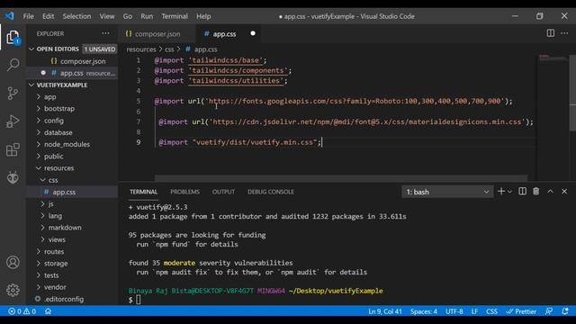Expand the app folder
Viewport: 576px width, 324px height.
[72, 97]
